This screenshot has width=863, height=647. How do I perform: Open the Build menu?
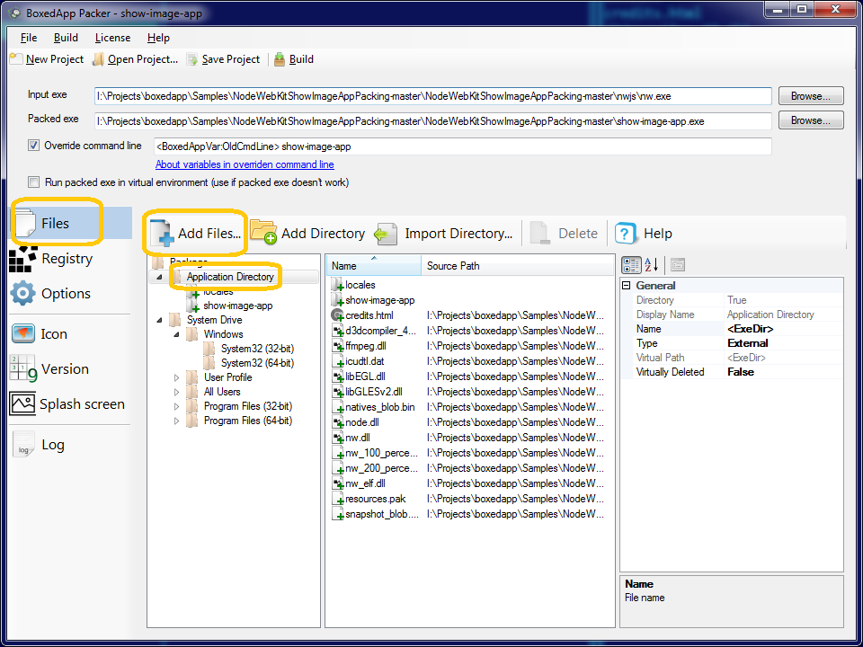pos(66,38)
